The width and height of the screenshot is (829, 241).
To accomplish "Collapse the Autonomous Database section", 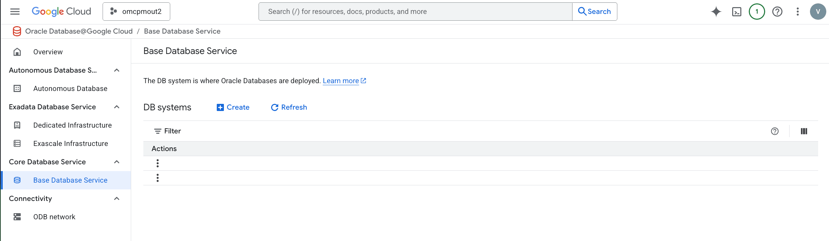I will [117, 70].
